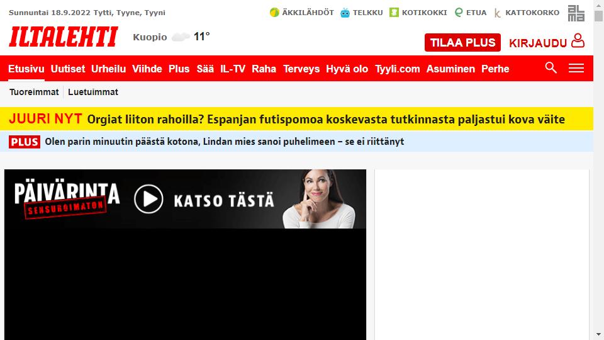604x340 pixels.
Task: Go to the Raha section
Action: tap(264, 69)
